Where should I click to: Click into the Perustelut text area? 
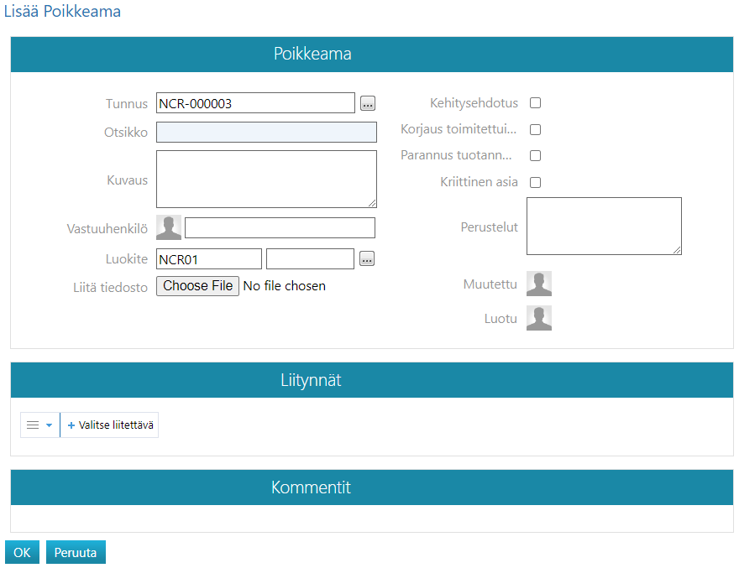[603, 226]
